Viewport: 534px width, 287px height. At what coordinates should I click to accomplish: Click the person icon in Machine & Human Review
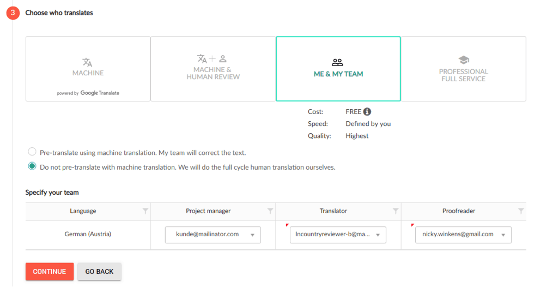pyautogui.click(x=223, y=58)
